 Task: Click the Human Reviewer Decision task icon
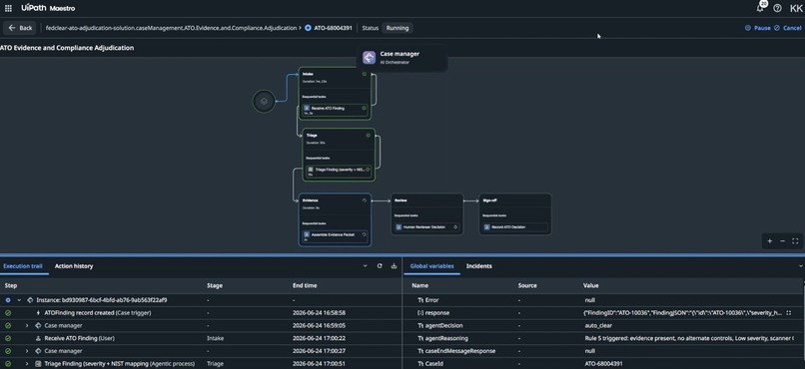pos(399,227)
